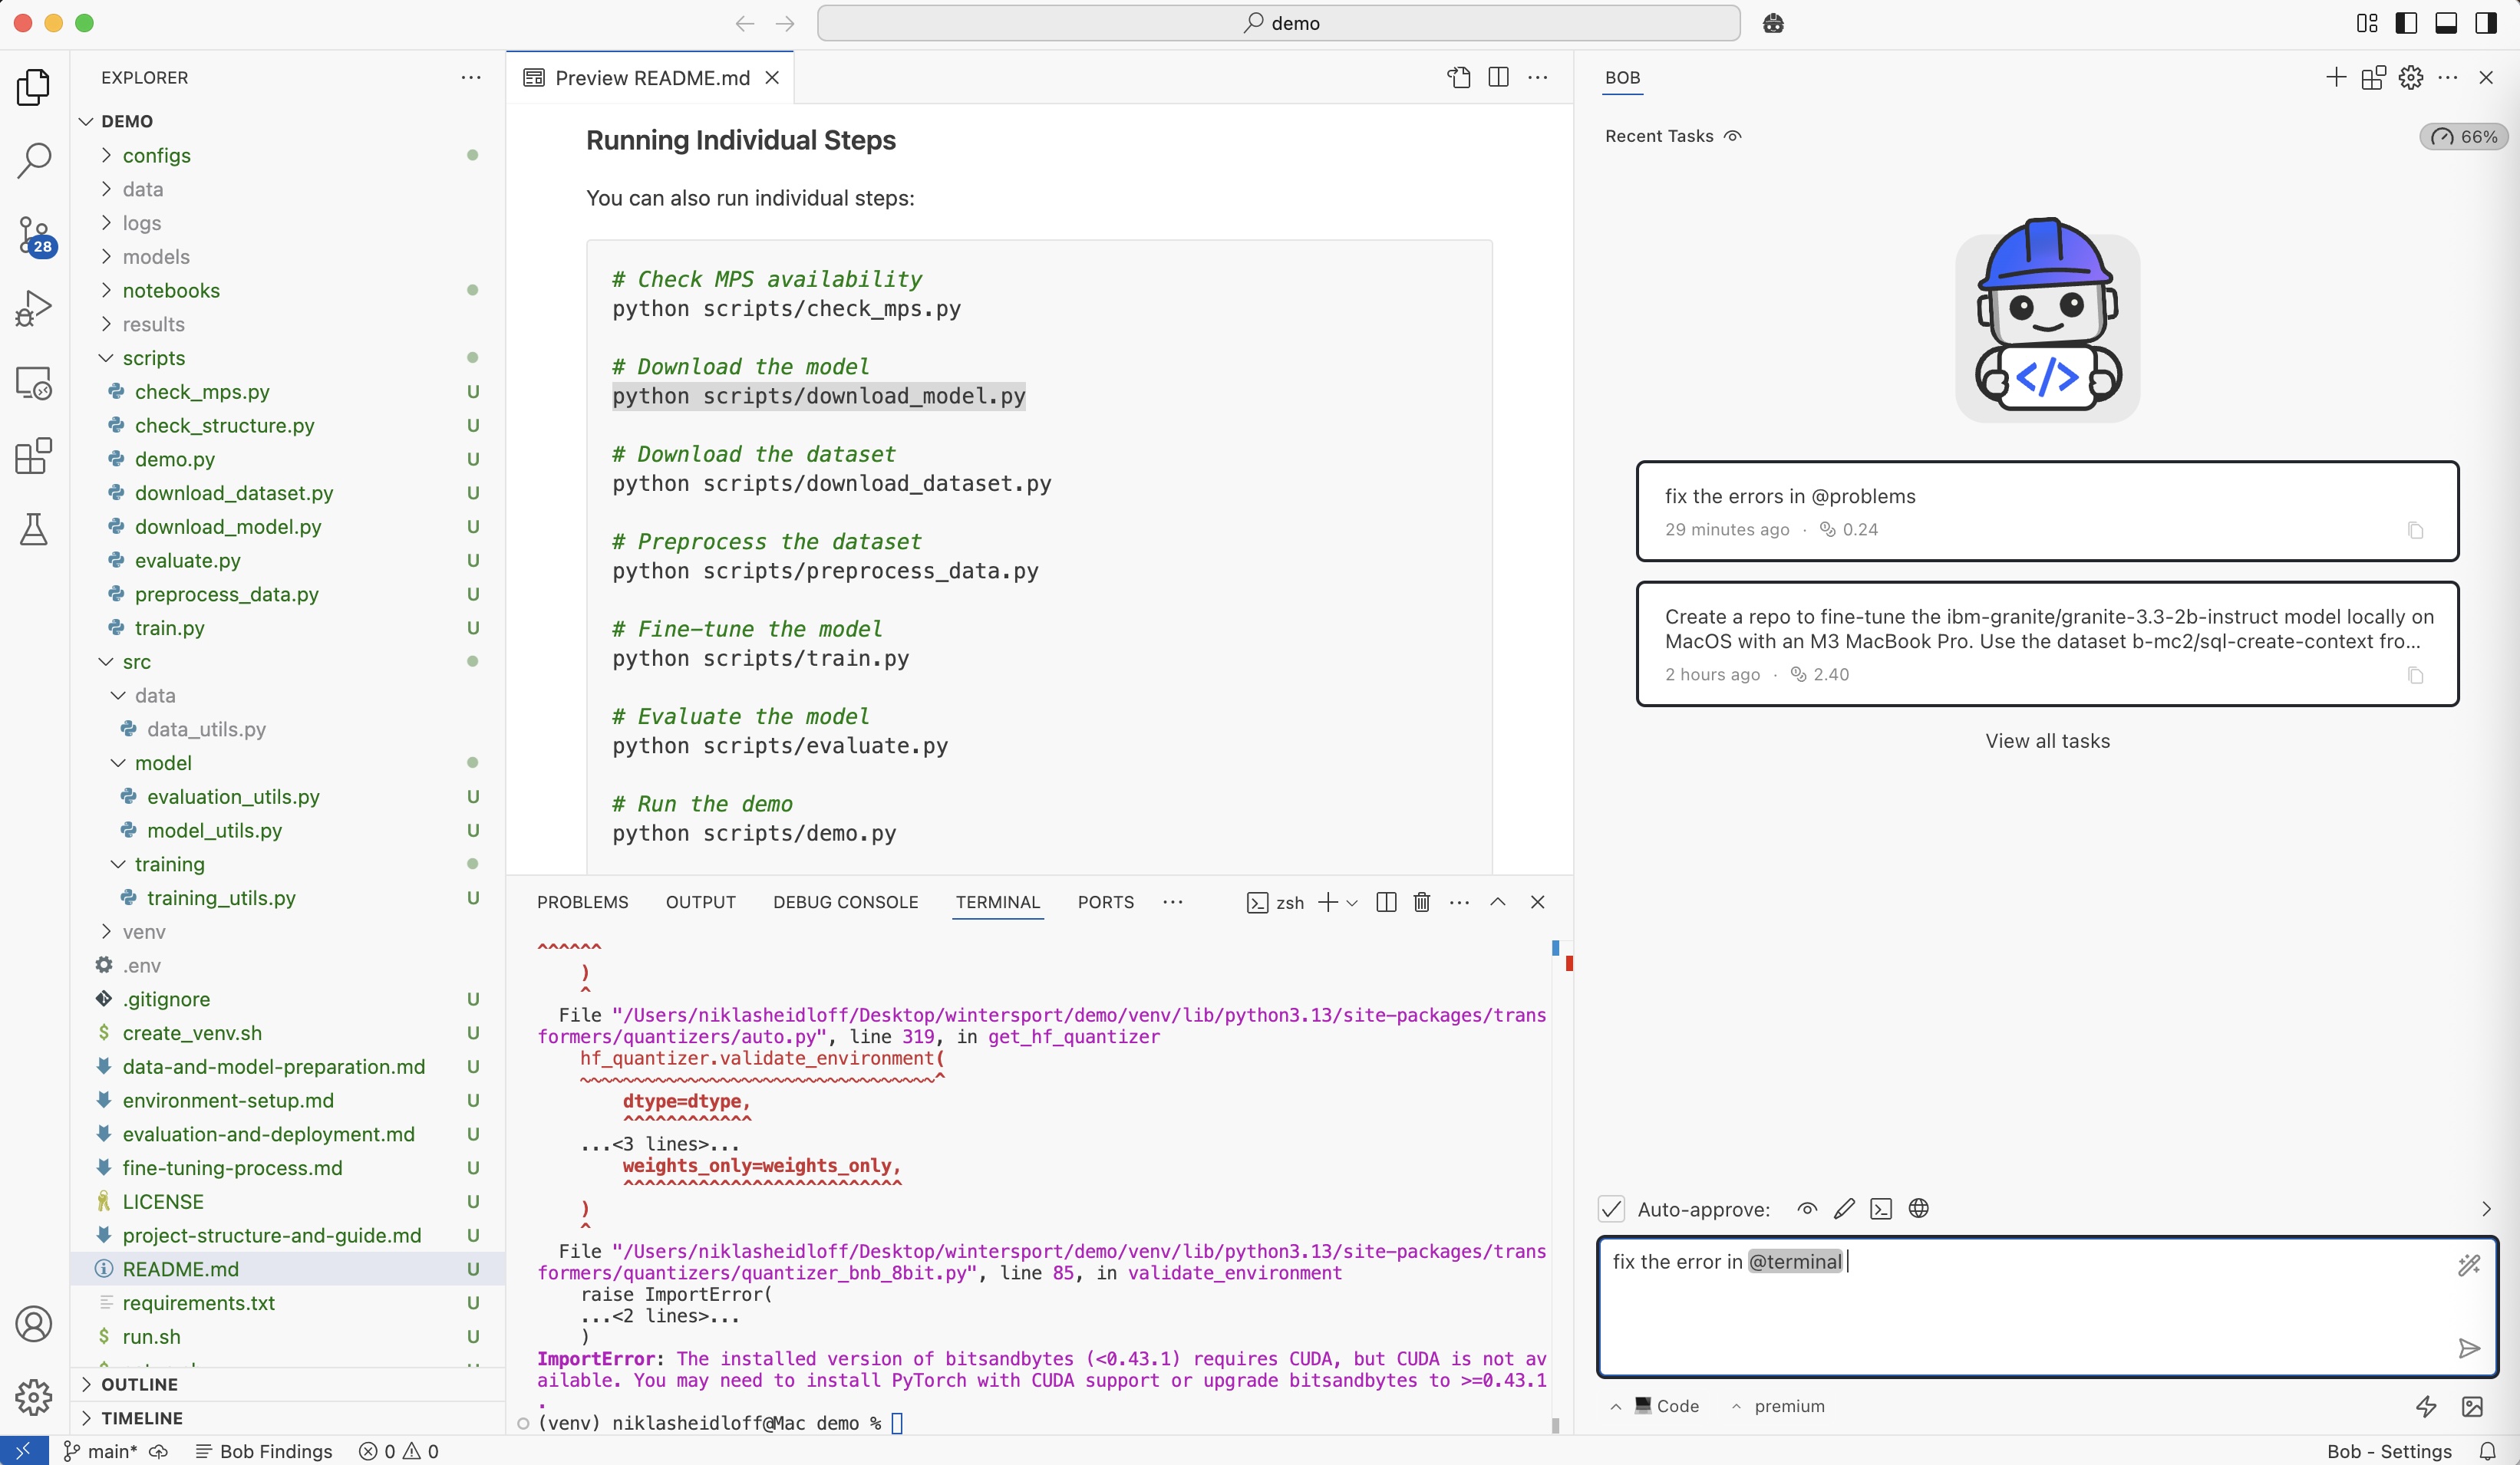Toggle Recent Tasks visibility eye icon
This screenshot has height=1465, width=2520.
tap(1733, 136)
